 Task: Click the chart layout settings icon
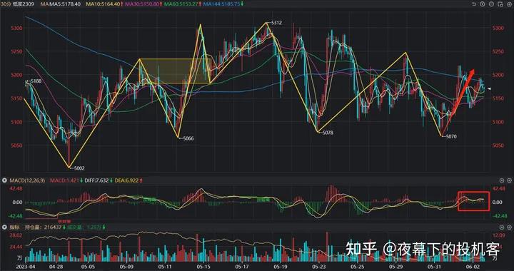coord(500,4)
